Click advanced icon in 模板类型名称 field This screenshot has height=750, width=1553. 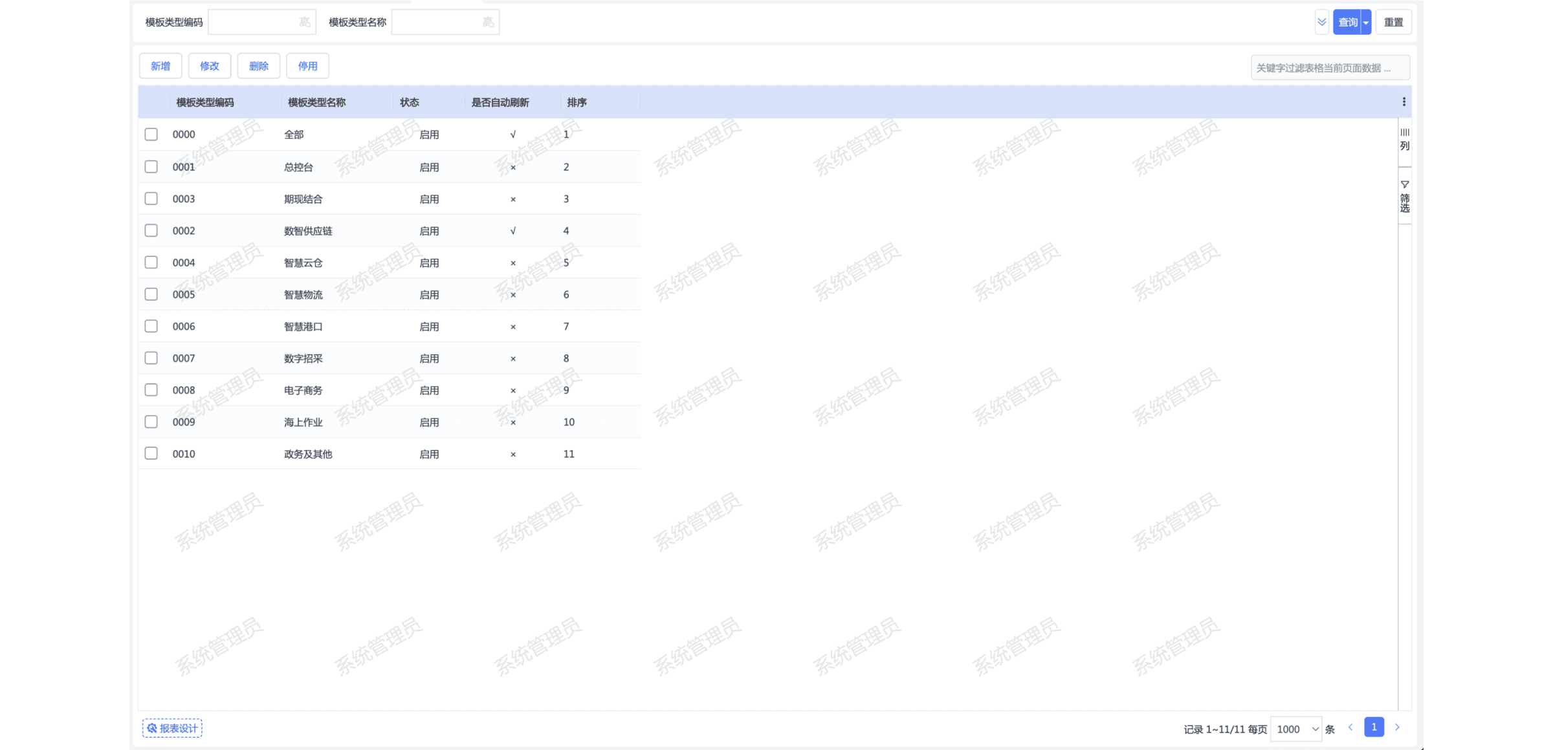[488, 23]
